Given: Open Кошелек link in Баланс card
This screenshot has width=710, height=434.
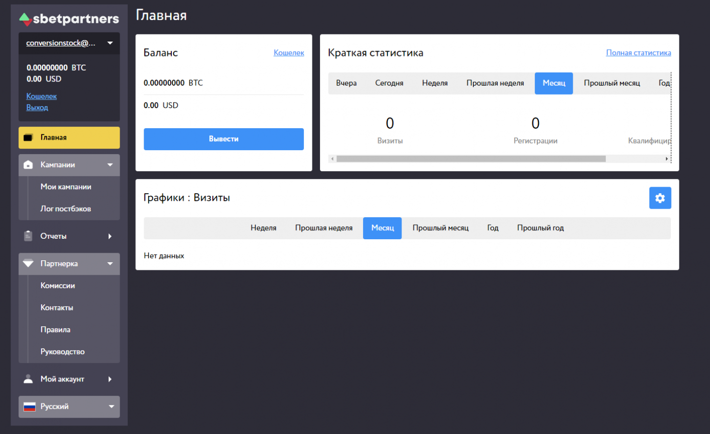Looking at the screenshot, I should (289, 53).
